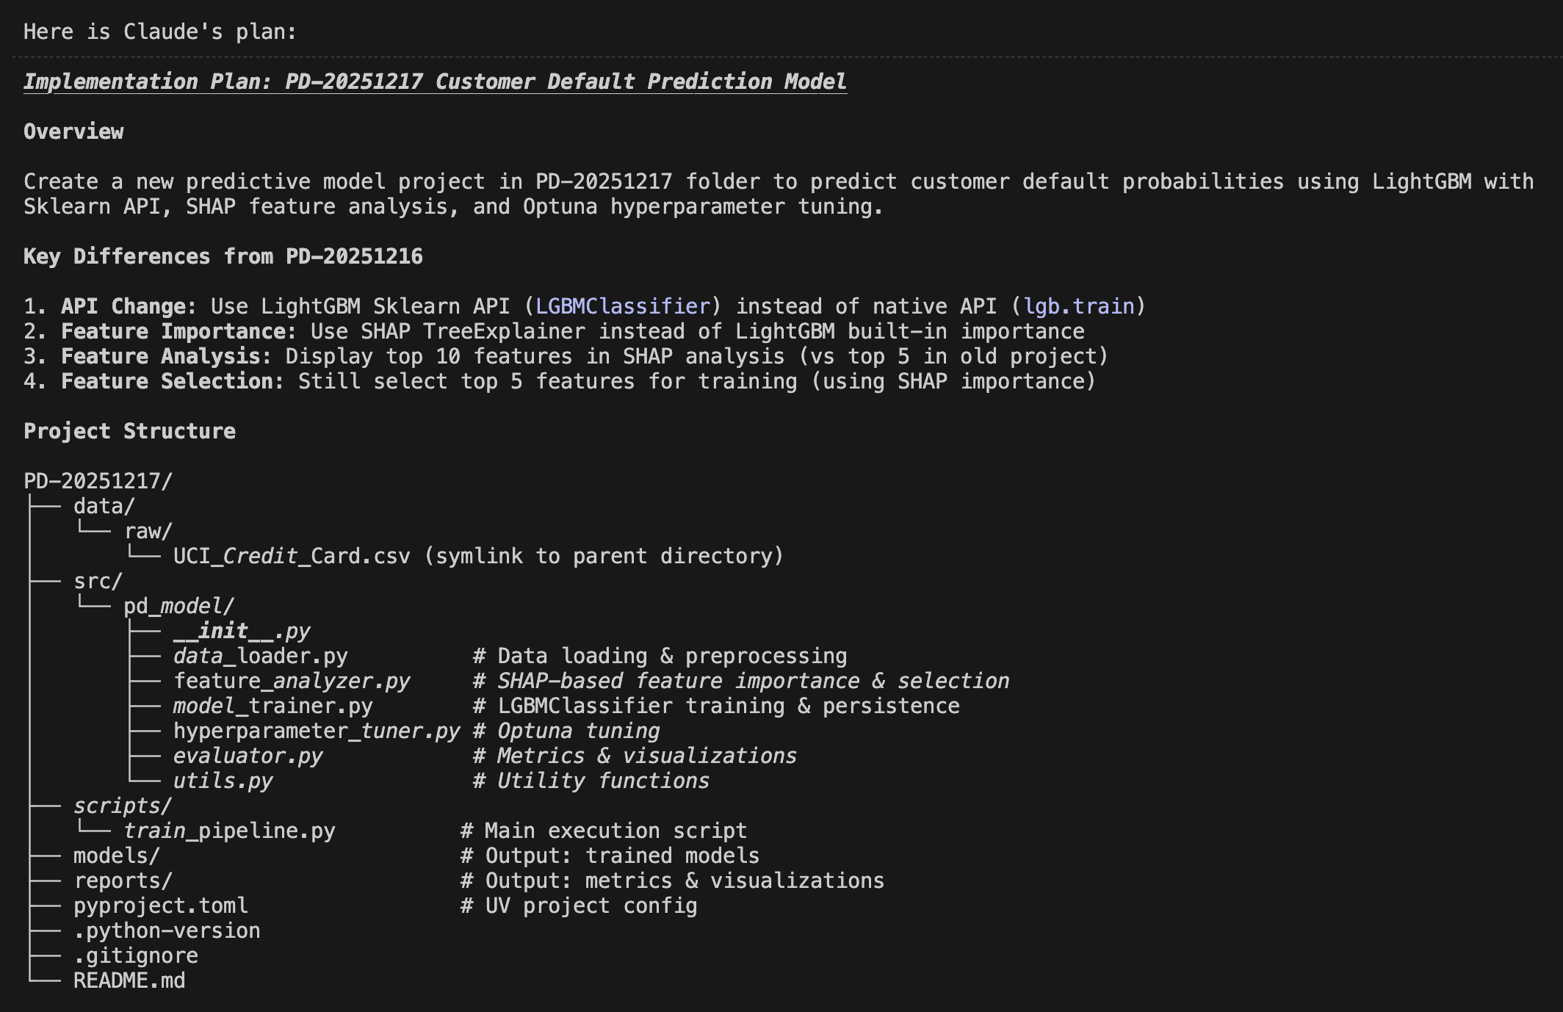Click the Project Structure heading
The image size is (1563, 1012).
pyautogui.click(x=129, y=431)
